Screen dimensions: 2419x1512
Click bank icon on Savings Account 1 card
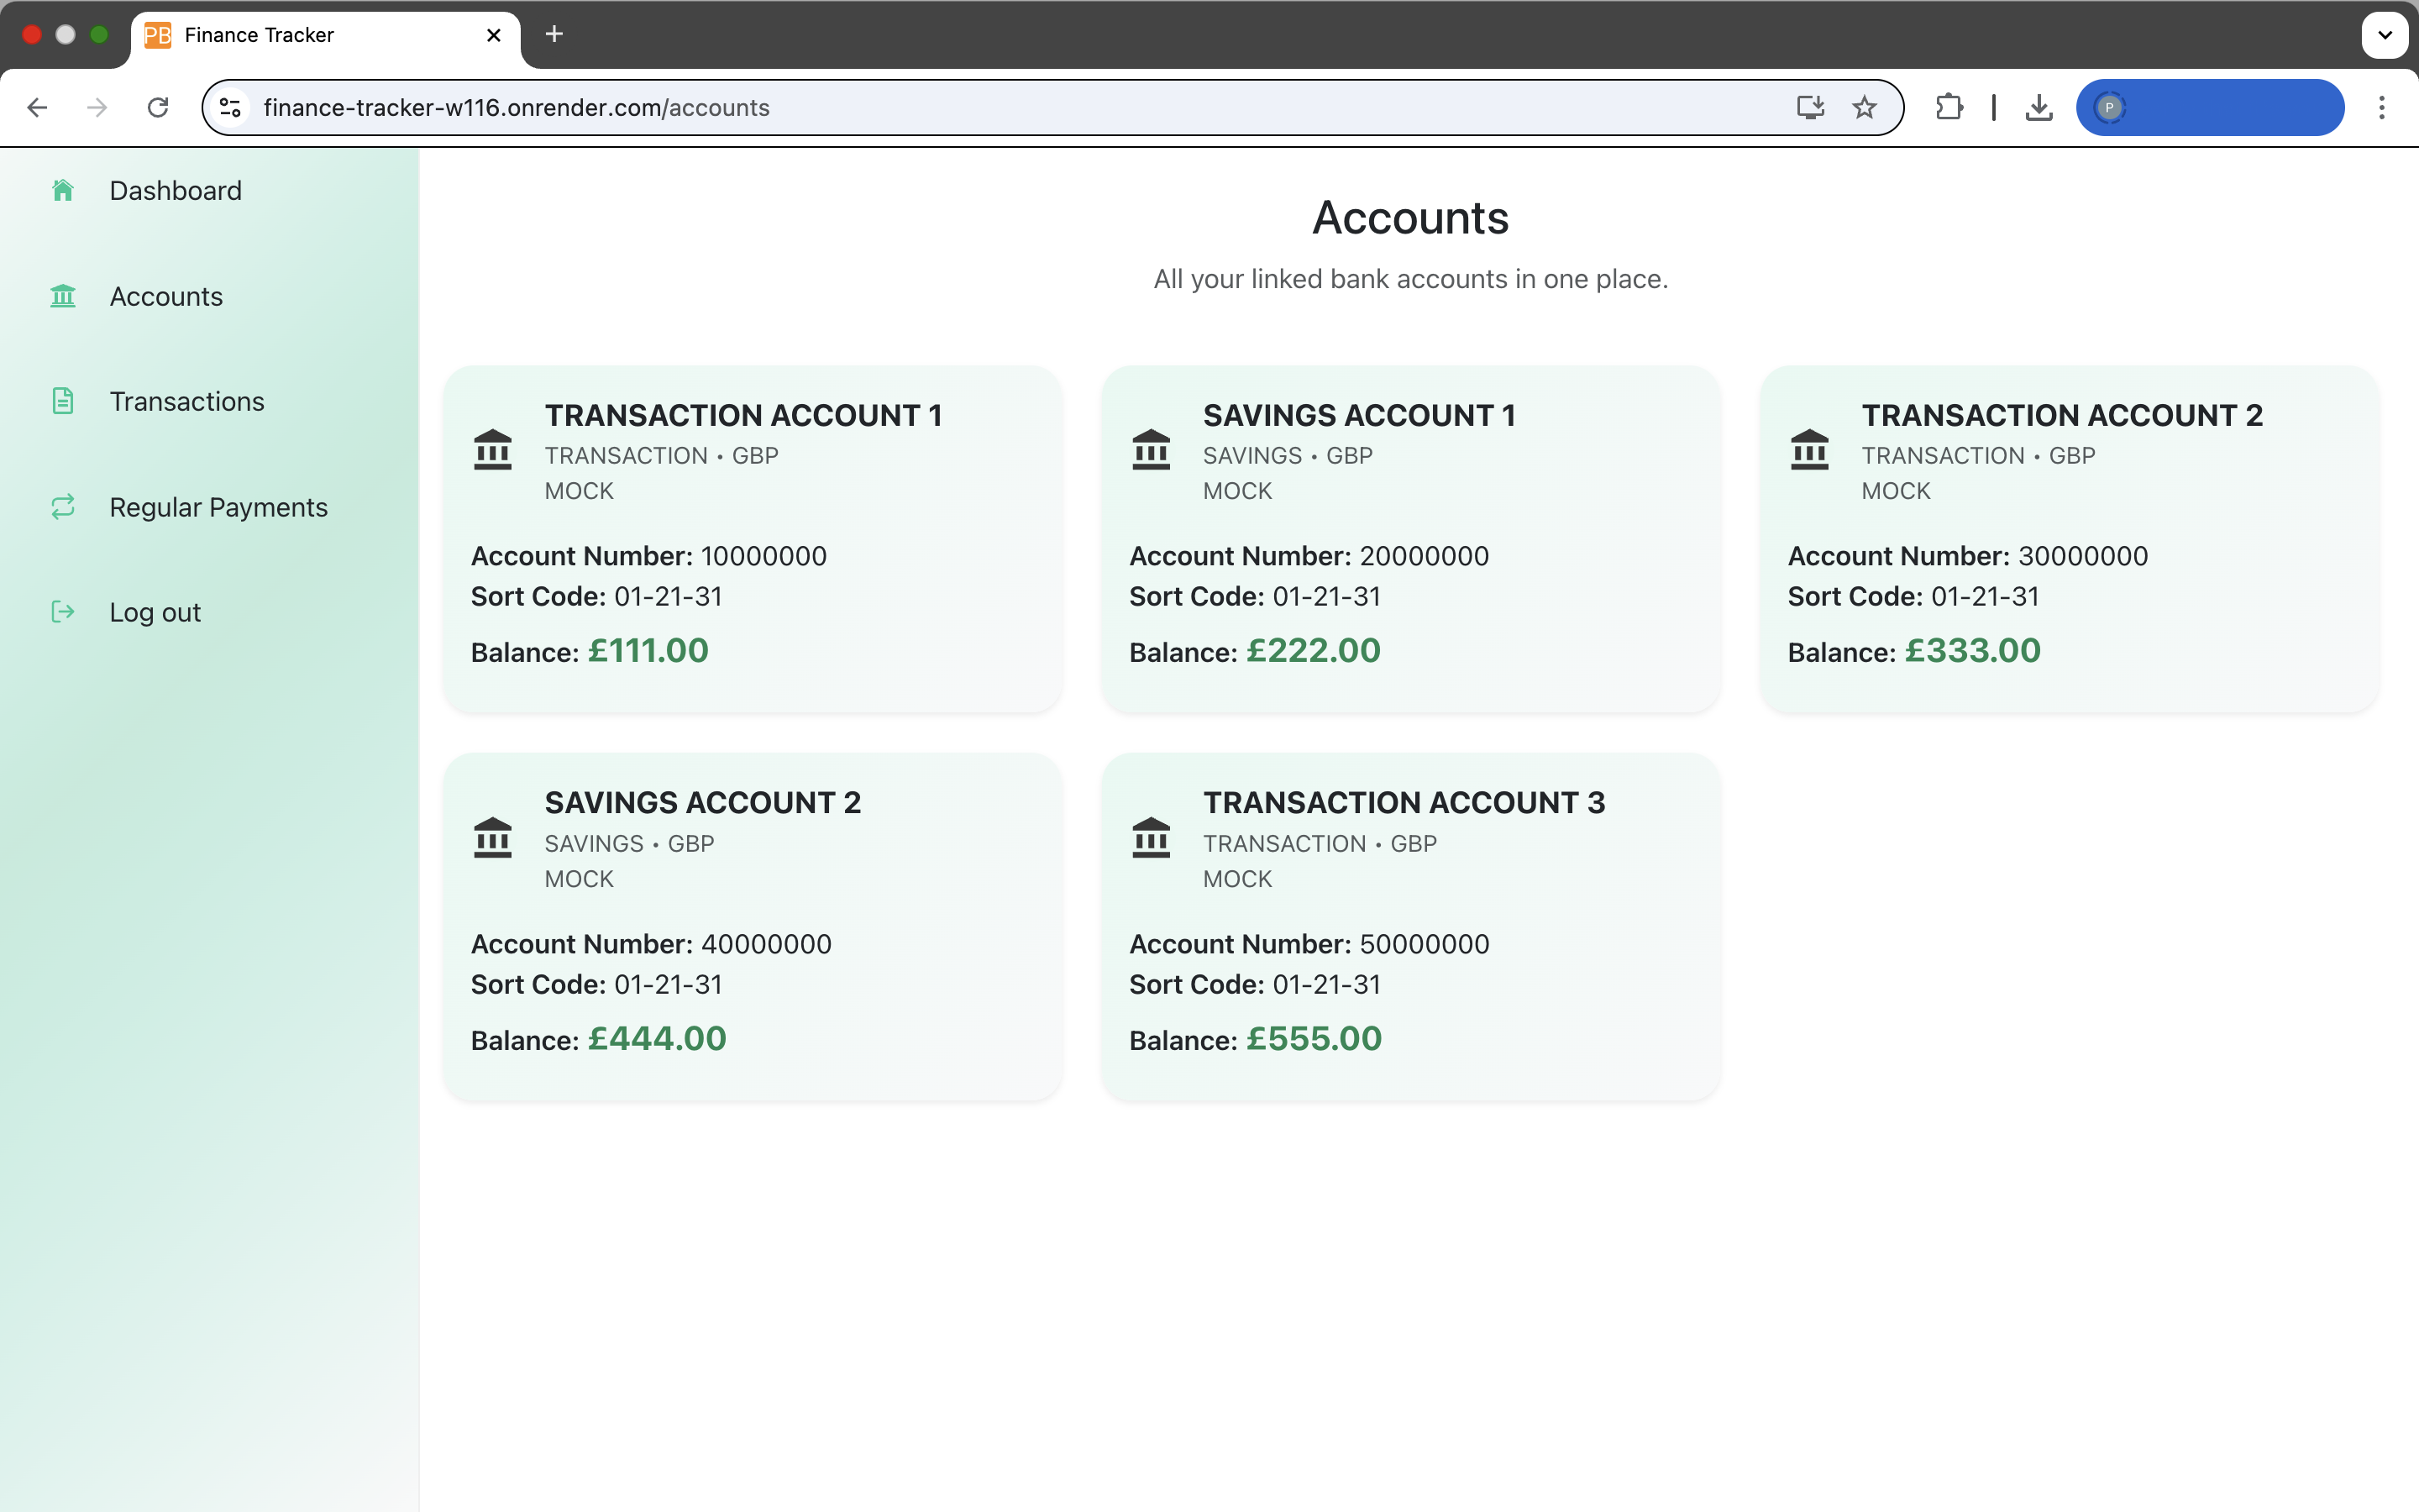(x=1152, y=450)
